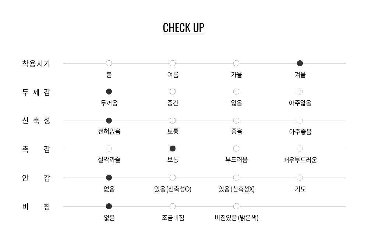
Task: Choose 살짝까슬 radio for 촉감
Action: [109, 149]
